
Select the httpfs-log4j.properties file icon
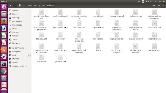click(x=117, y=23)
